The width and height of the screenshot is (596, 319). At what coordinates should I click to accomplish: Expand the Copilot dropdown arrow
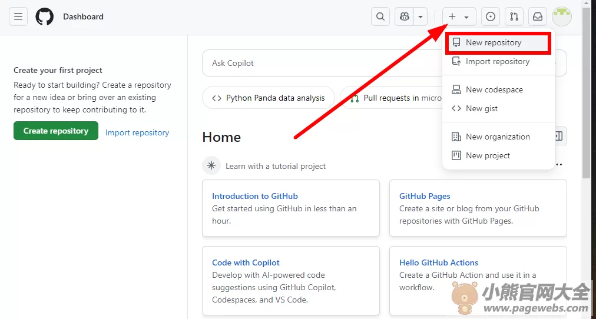pos(420,16)
